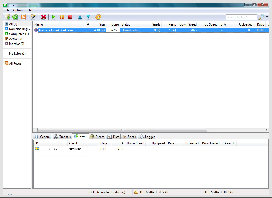Select No Label (1) entry
272x198 pixels.
click(17, 54)
